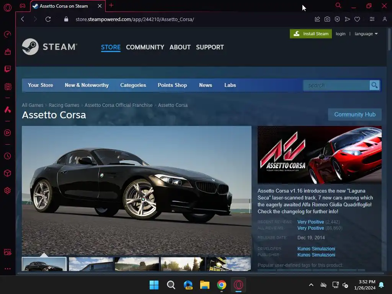Screen dimensions: 392x294
Task: Add page to bookmarks heart icon
Action: pyautogui.click(x=357, y=19)
